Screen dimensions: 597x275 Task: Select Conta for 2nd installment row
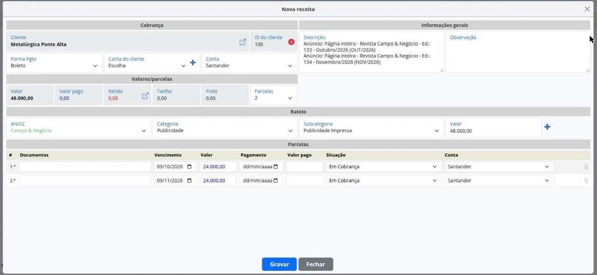[x=499, y=181]
